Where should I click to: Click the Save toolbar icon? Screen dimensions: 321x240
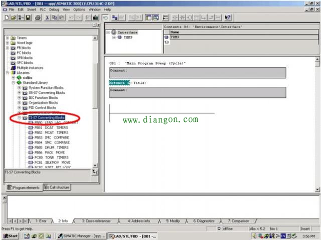click(x=28, y=18)
